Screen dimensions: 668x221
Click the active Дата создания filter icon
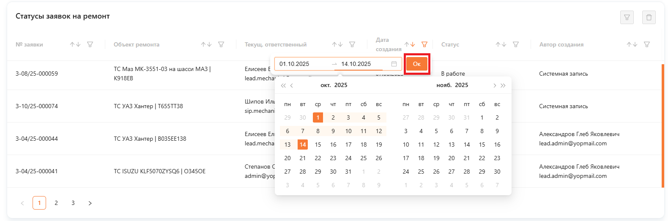coord(424,44)
